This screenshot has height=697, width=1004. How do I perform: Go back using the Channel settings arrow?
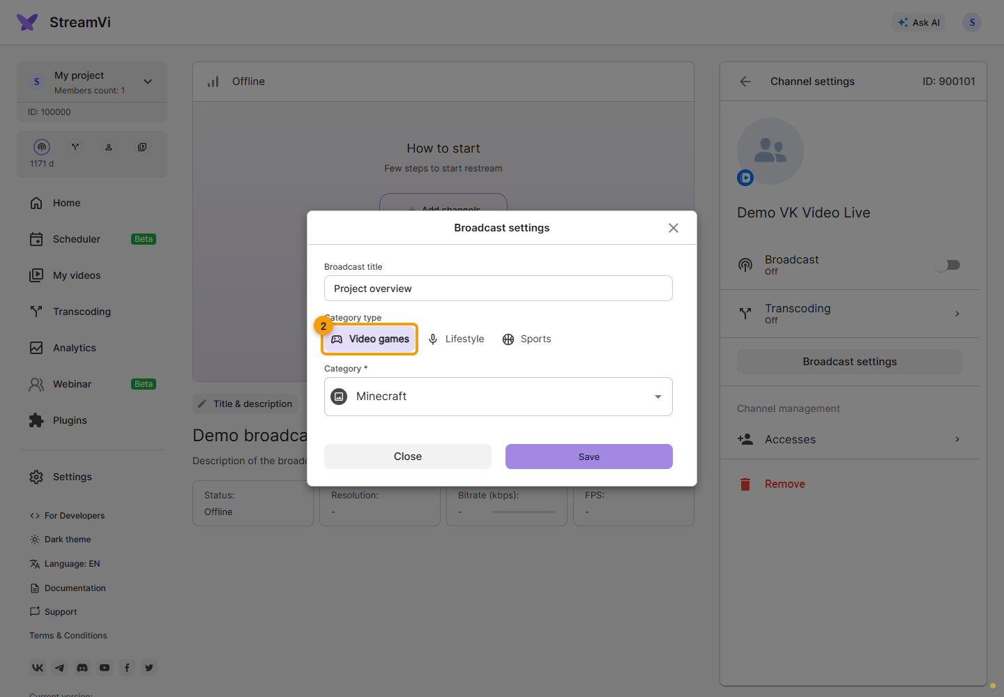[745, 82]
